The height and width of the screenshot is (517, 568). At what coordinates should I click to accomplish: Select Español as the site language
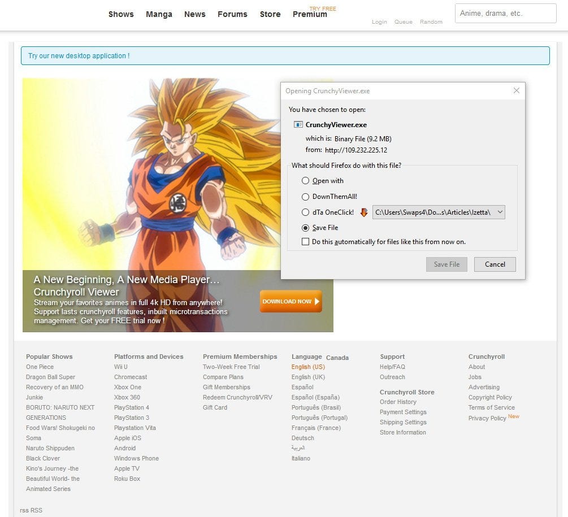(302, 387)
